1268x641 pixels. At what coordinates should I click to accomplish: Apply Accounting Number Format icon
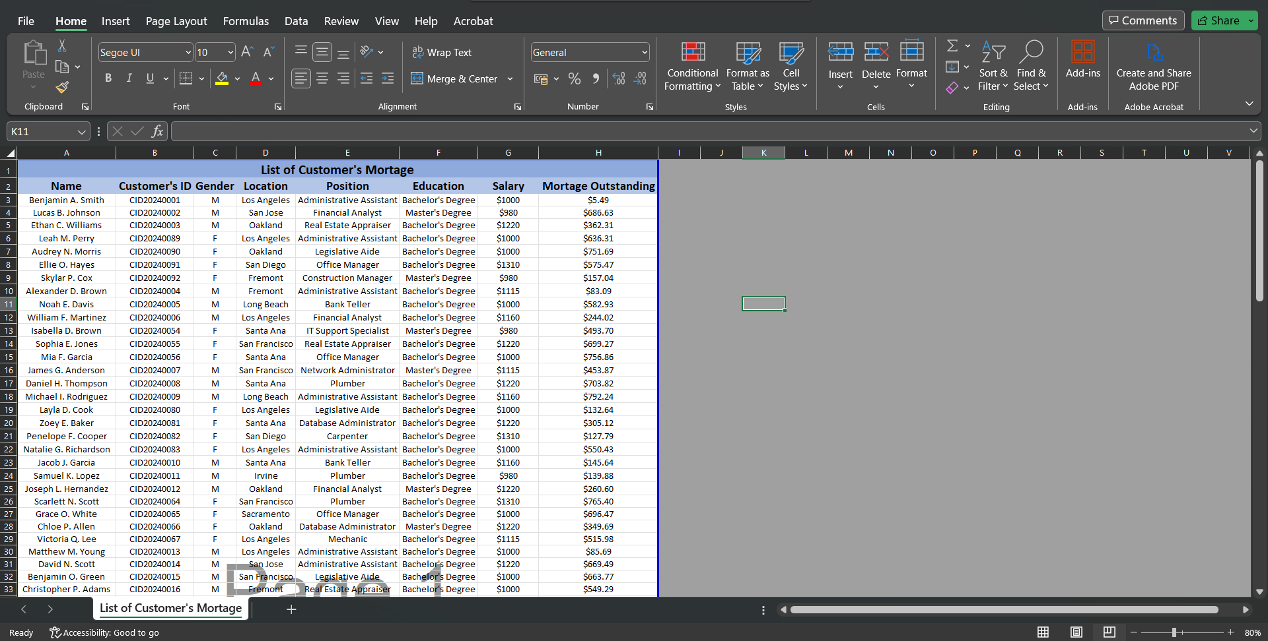[541, 79]
